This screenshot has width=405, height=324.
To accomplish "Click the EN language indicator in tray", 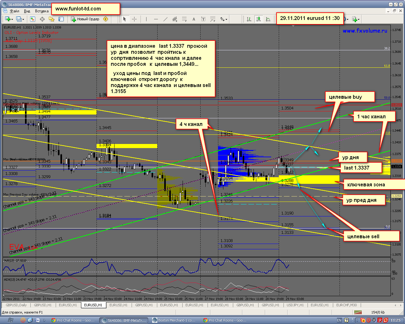I will tap(339, 320).
